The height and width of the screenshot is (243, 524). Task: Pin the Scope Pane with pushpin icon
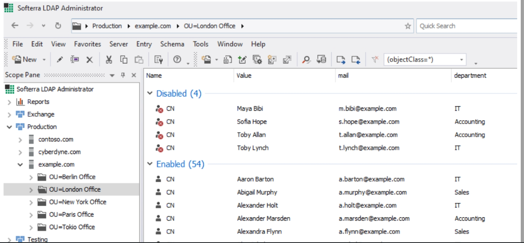click(x=123, y=75)
